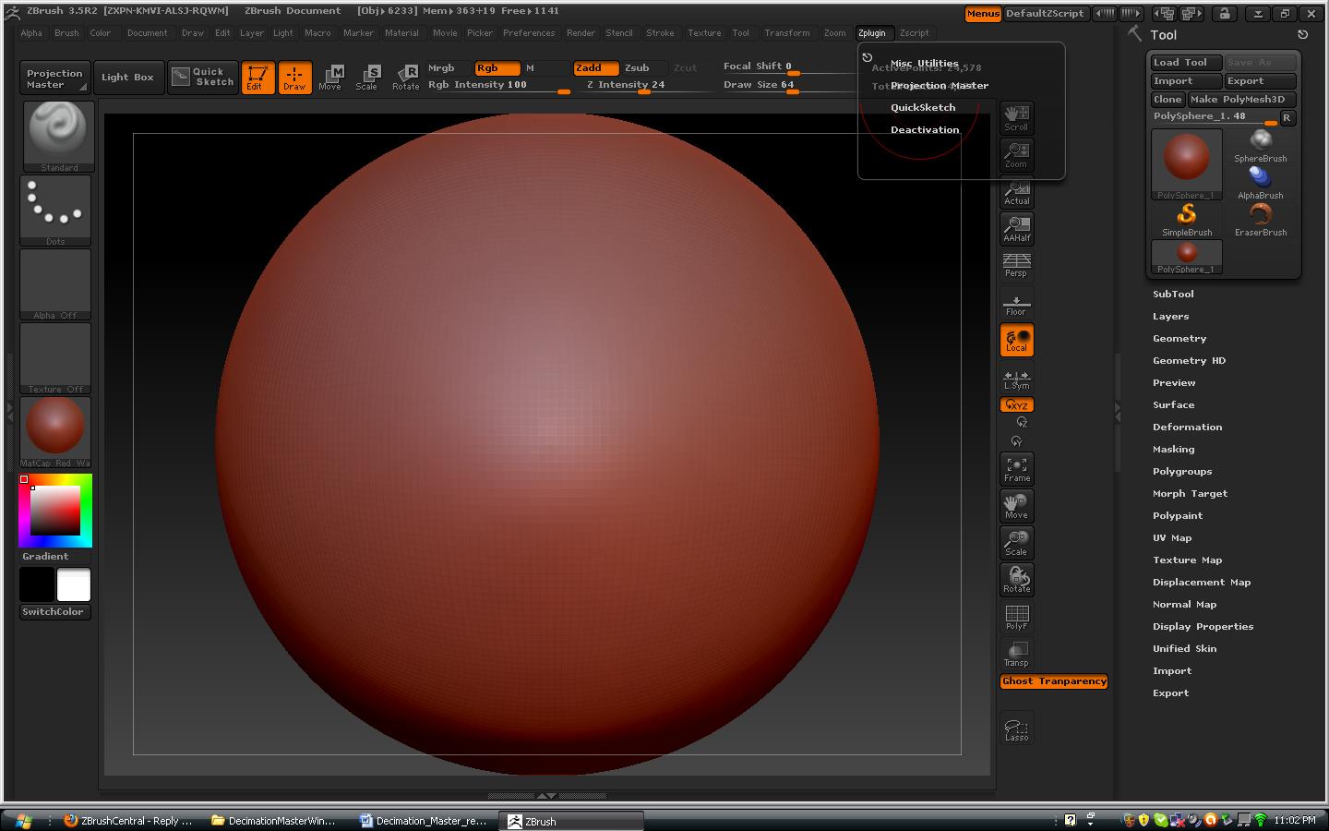Click the Actual size icon

tap(1016, 192)
